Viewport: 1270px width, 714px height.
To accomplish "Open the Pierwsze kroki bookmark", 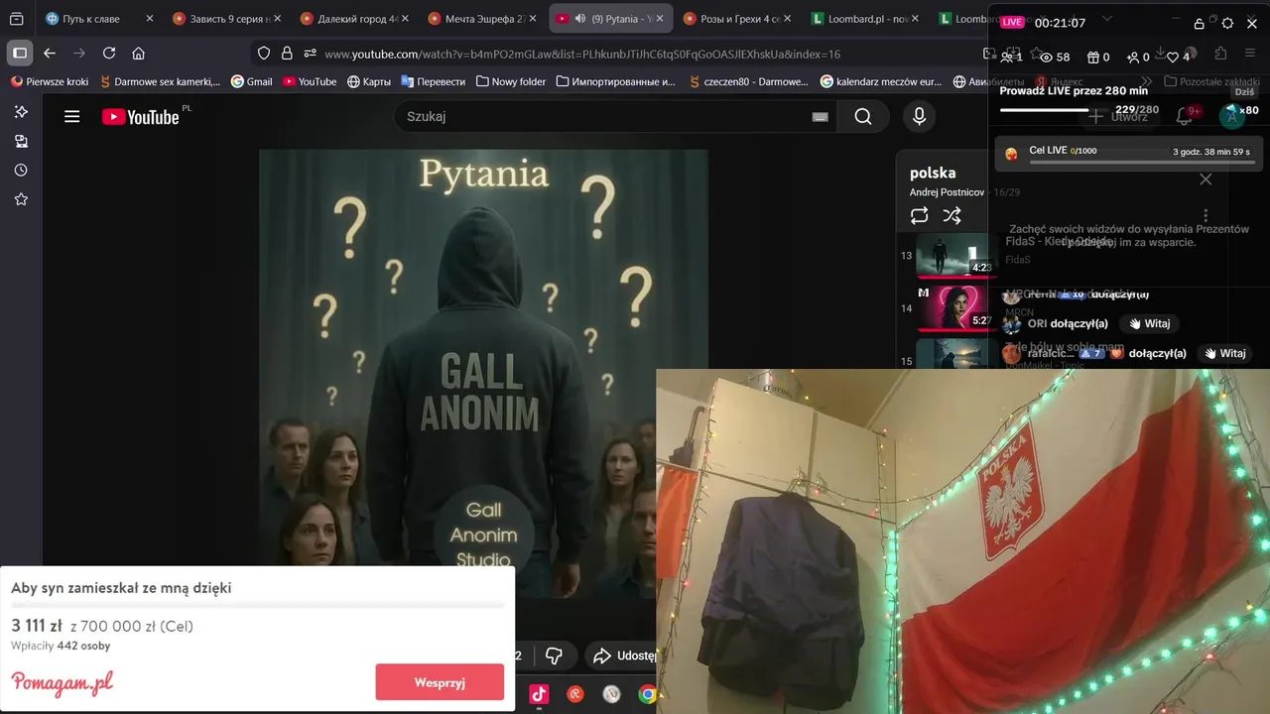I will (x=50, y=81).
